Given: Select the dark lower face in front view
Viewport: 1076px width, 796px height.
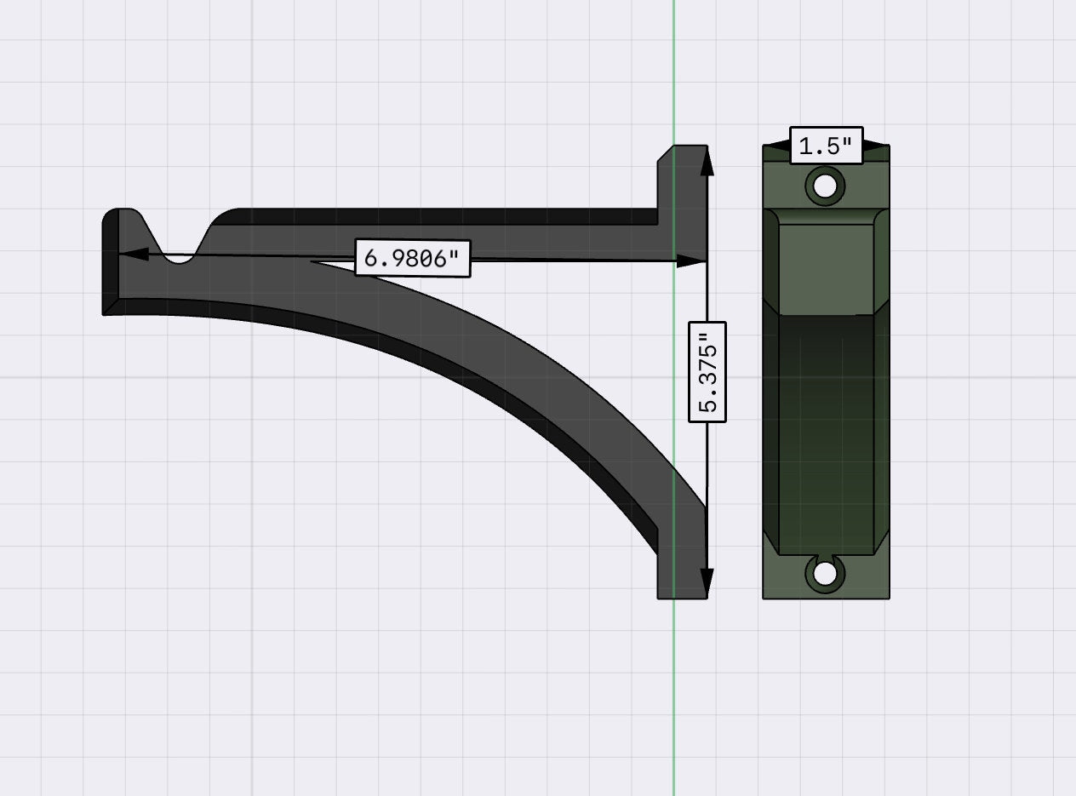Looking at the screenshot, I should tap(826, 434).
